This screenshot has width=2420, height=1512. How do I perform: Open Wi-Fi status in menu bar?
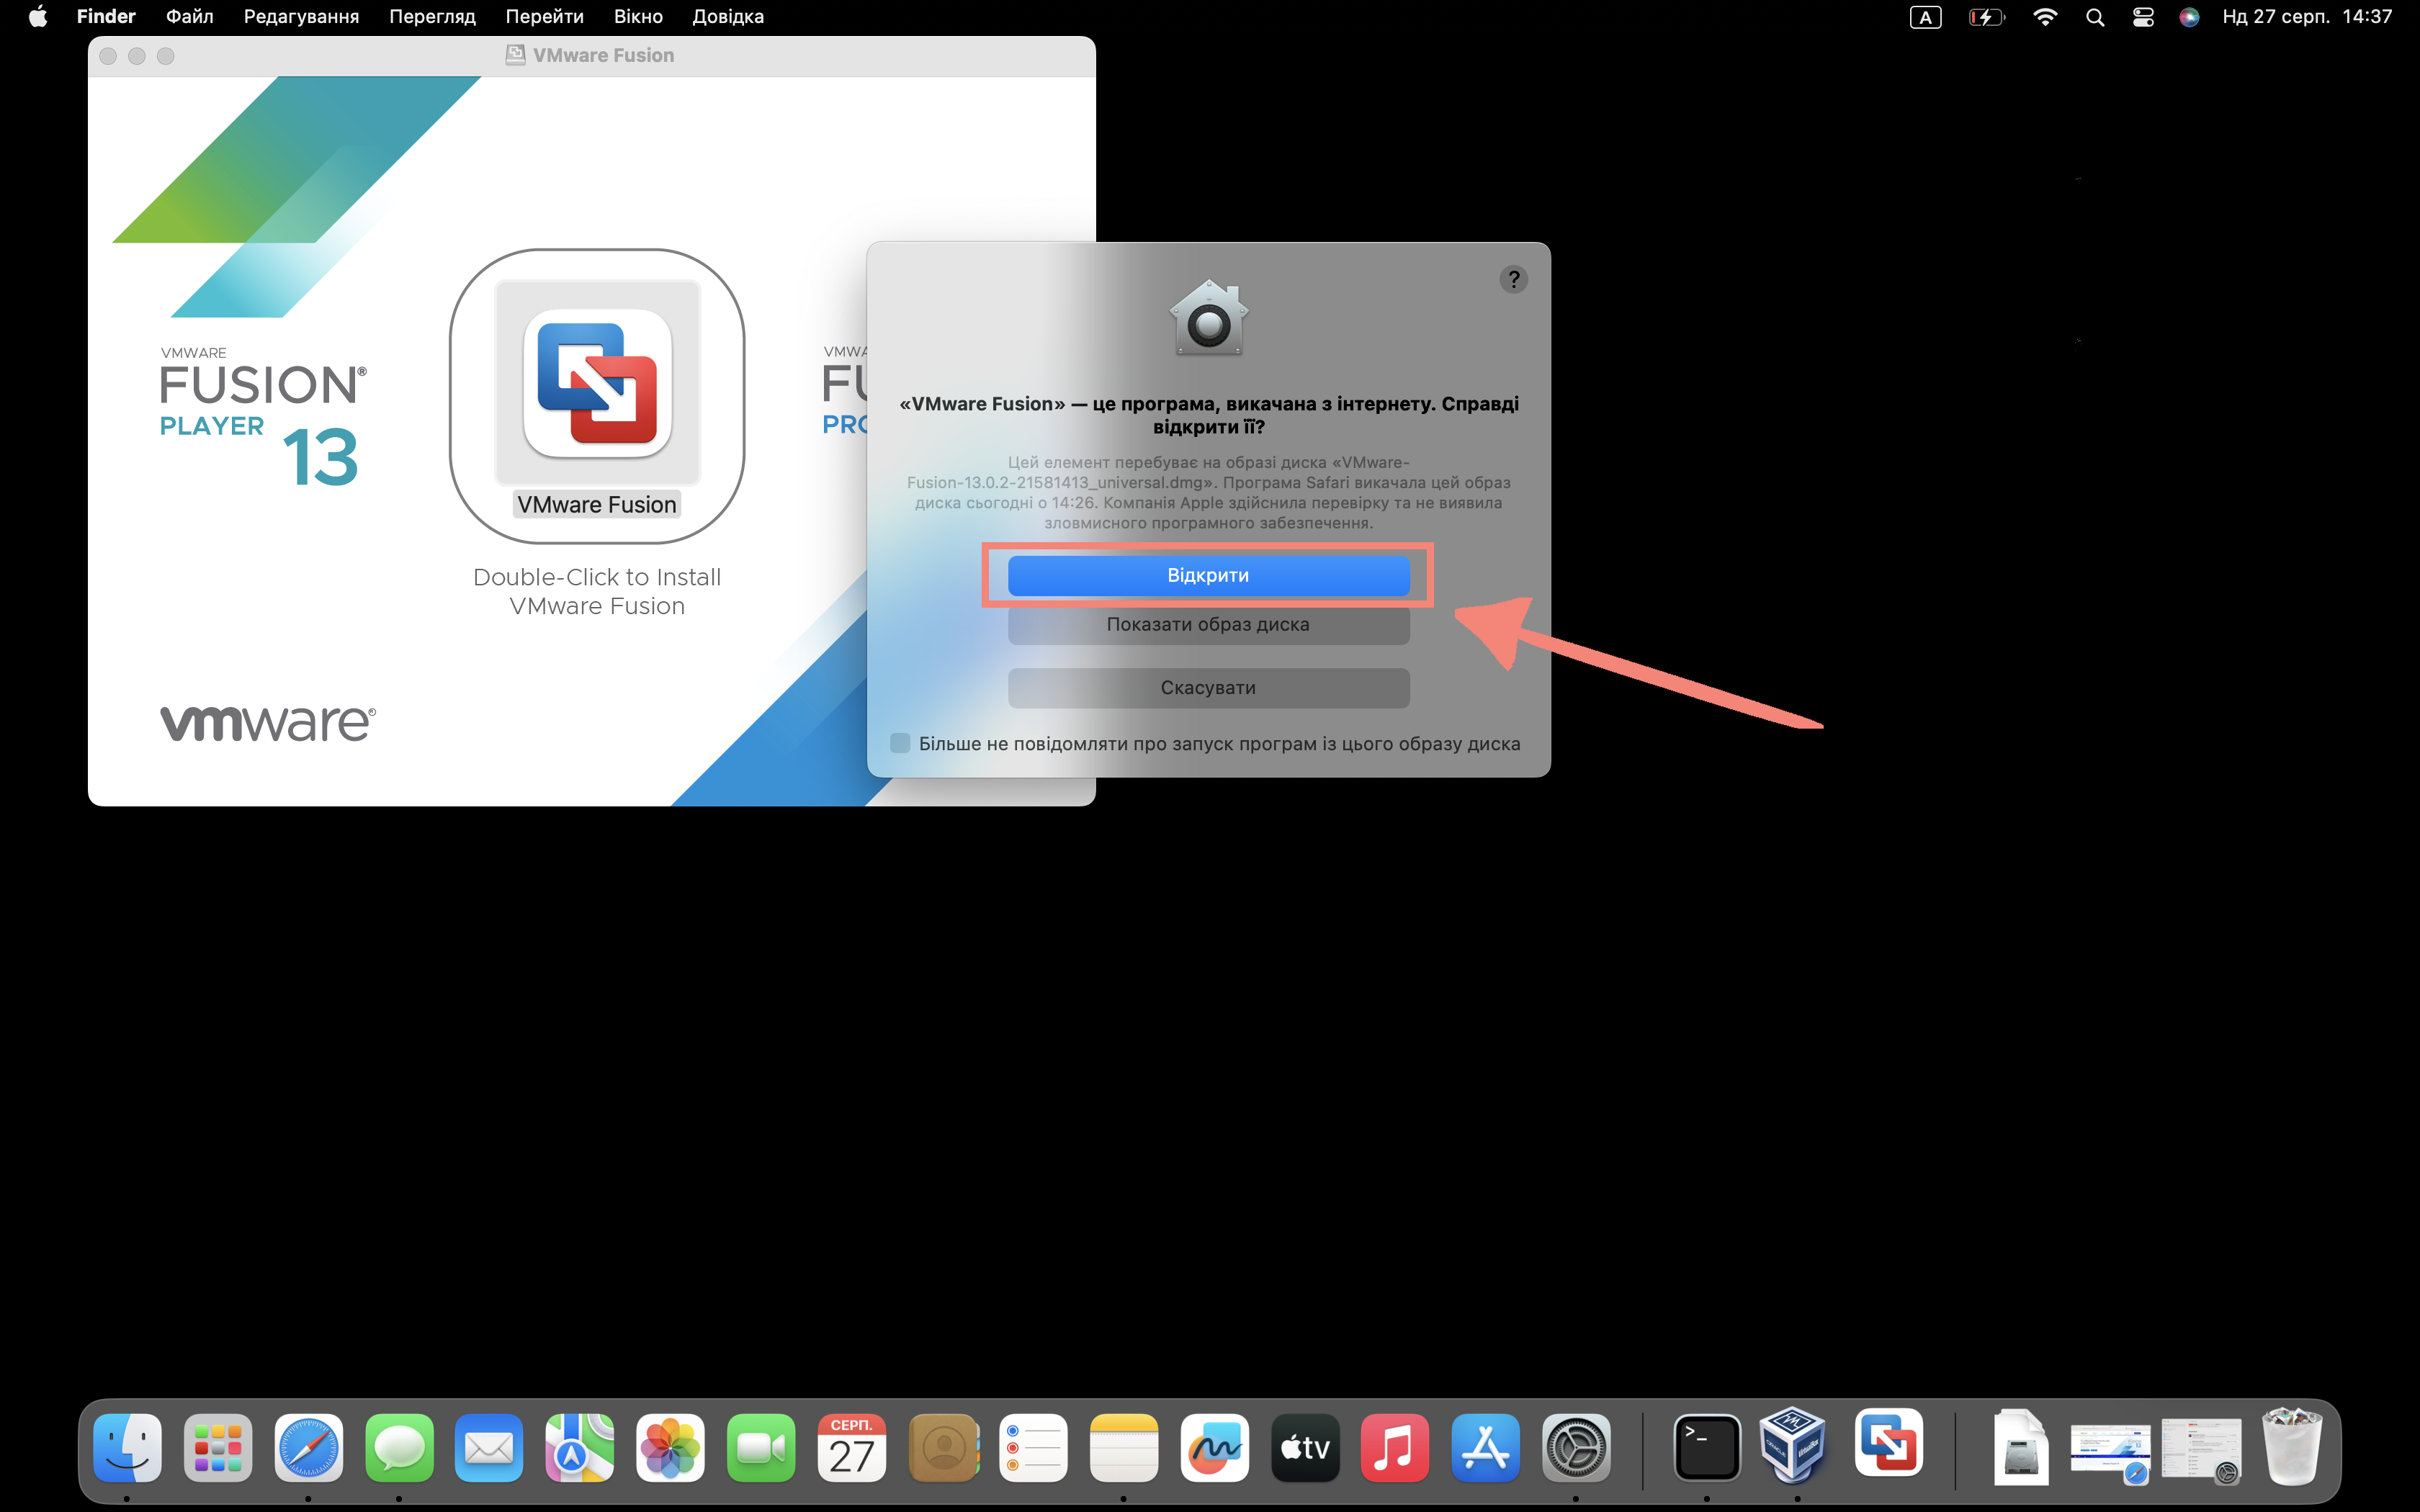[2045, 17]
